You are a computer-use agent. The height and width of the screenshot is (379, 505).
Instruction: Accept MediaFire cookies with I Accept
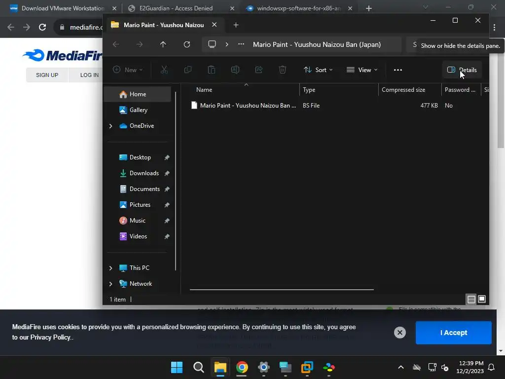coord(454,333)
